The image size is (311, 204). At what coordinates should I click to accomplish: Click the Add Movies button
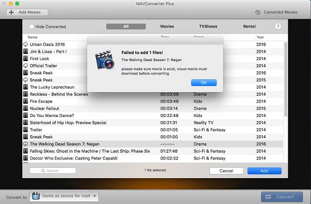pos(27,12)
